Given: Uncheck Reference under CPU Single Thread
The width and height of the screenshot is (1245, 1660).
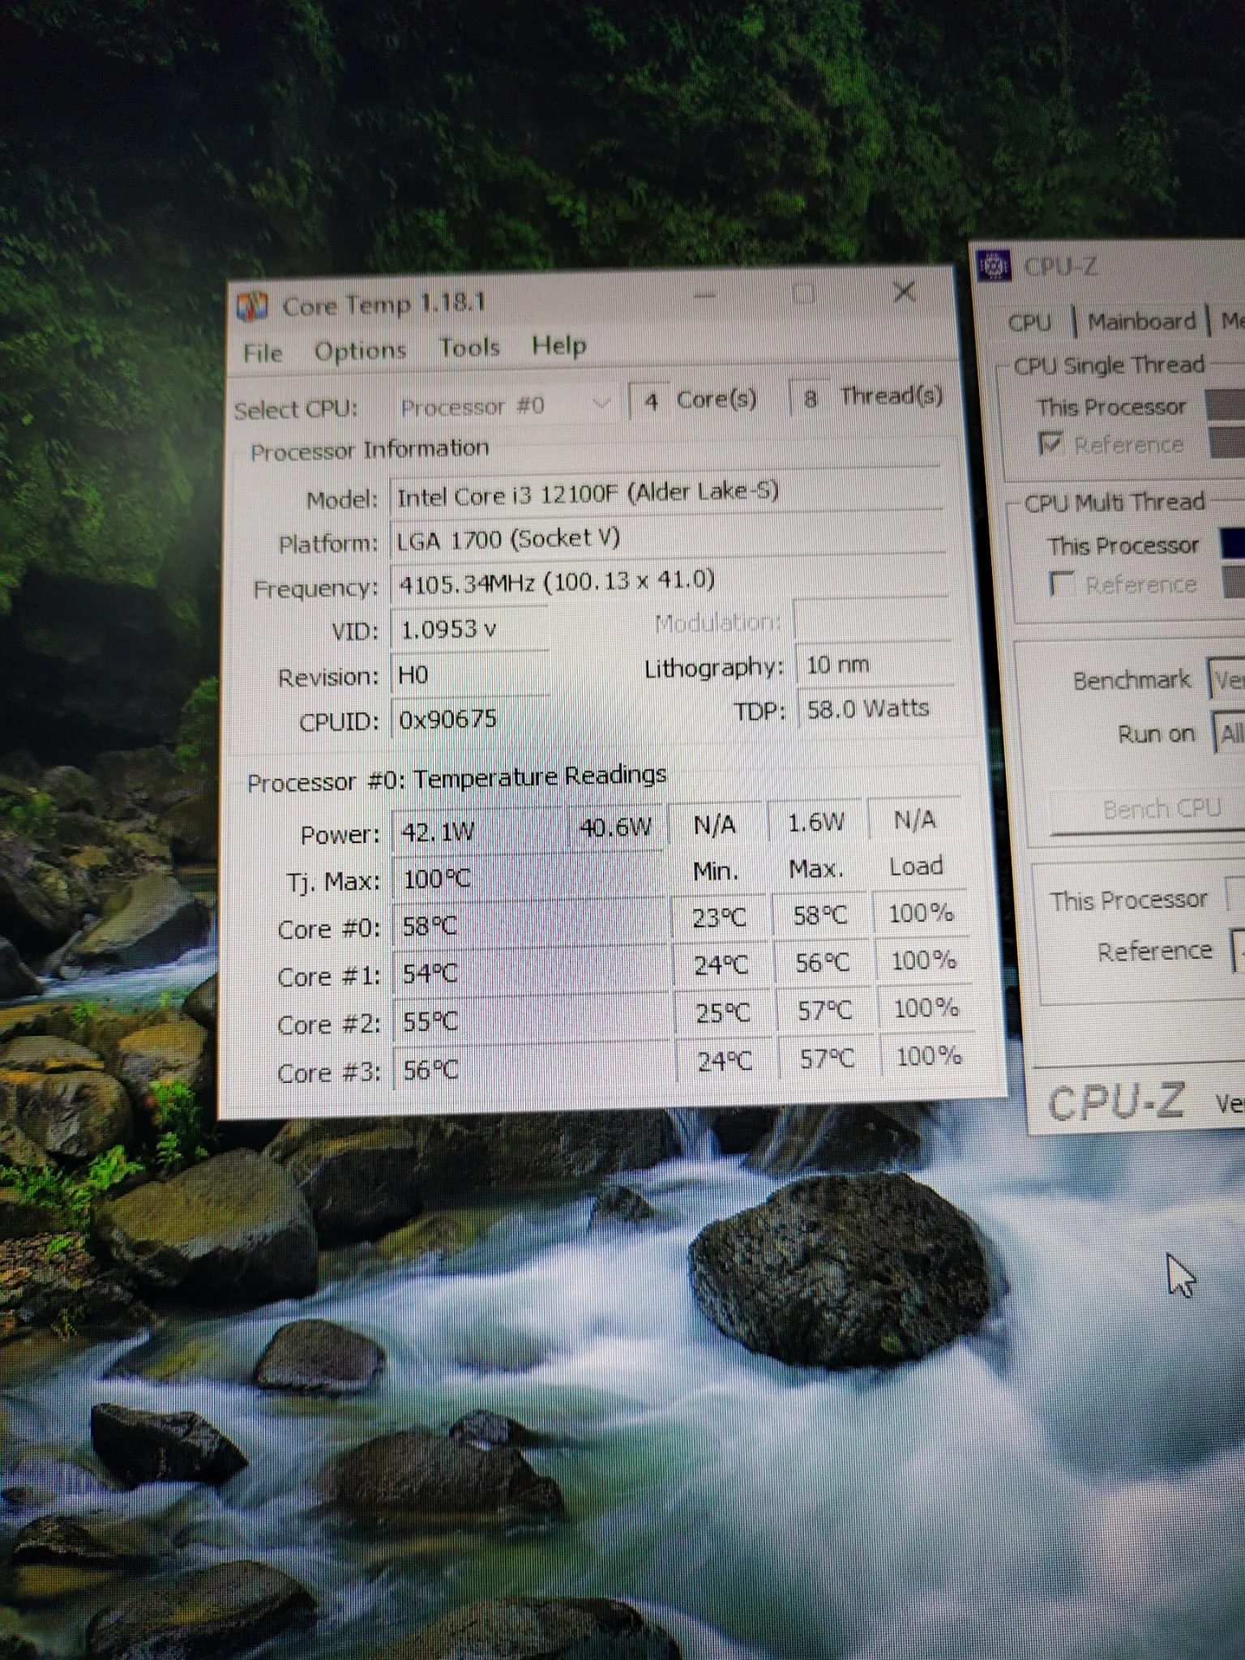Looking at the screenshot, I should (1050, 444).
